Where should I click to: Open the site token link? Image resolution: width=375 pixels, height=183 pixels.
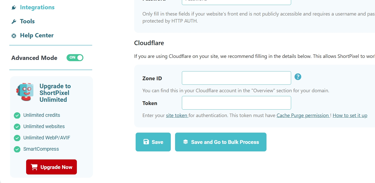point(177,115)
